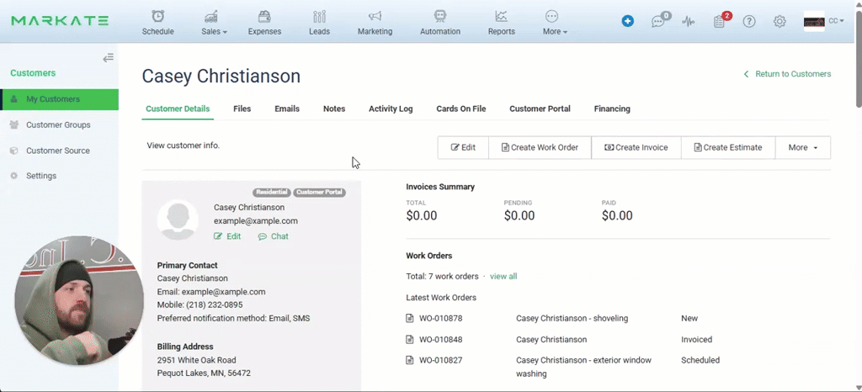Screen dimensions: 862x392
Task: Click work order WO-010827 text
Action: coord(441,361)
